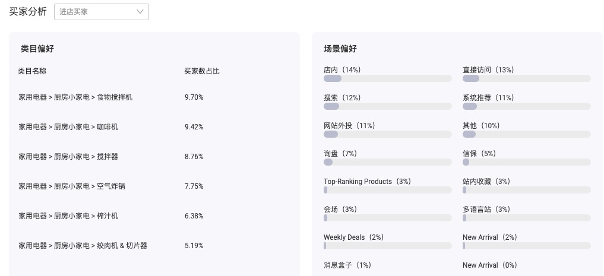Open the 进店买家 buyer type dropdown
The height and width of the screenshot is (276, 604).
[102, 12]
